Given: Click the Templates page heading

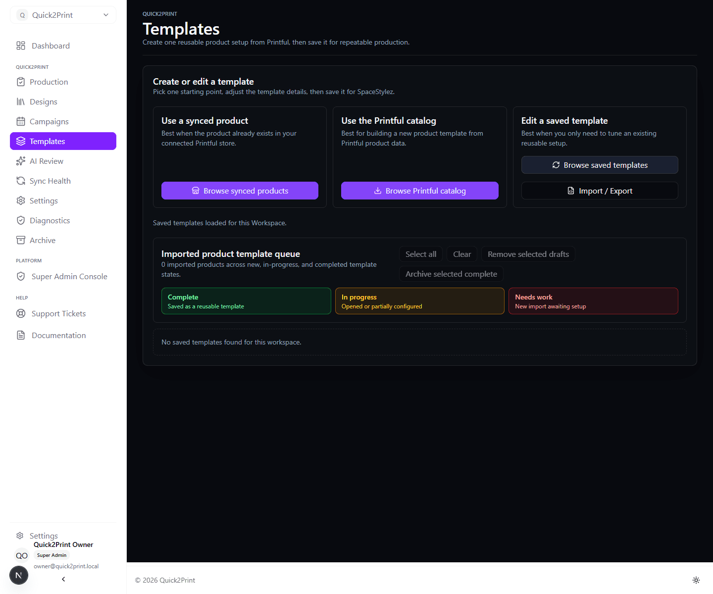Looking at the screenshot, I should coord(181,29).
